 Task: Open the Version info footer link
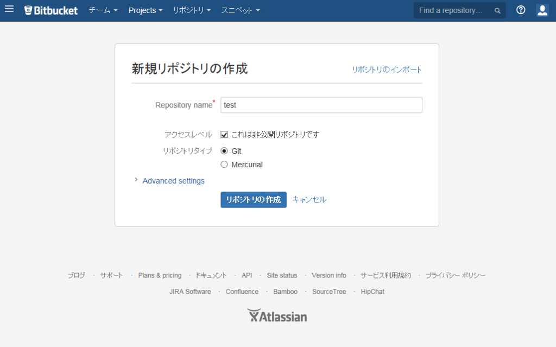[329, 275]
